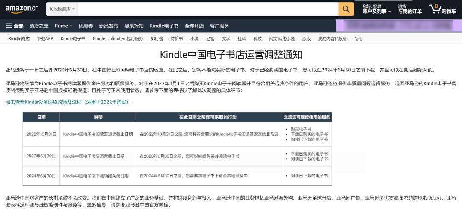Open 客户服务 in the navigation bar
Screen dimensions: 462x212
pos(219,26)
